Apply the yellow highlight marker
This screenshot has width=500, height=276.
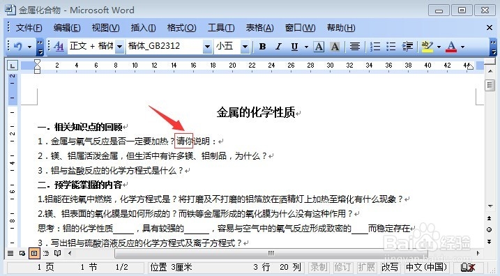tap(427, 47)
